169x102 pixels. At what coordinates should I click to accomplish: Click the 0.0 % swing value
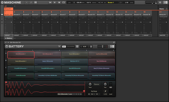coord(89,2)
